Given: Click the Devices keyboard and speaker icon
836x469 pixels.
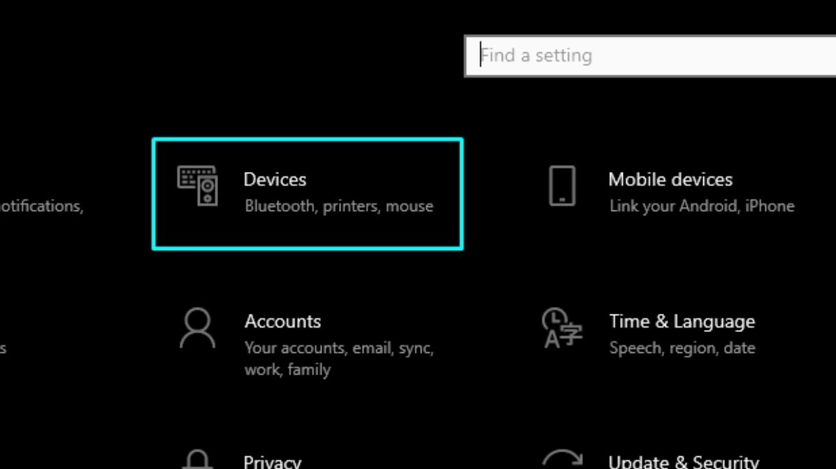Looking at the screenshot, I should tap(197, 186).
